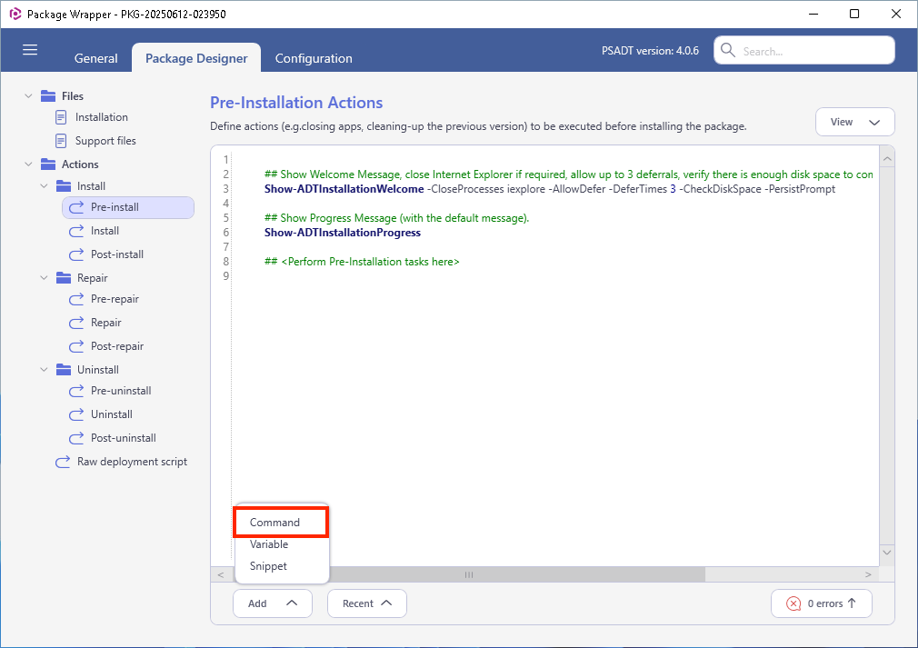This screenshot has height=648, width=918.
Task: Collapse the Install tree node
Action: click(x=44, y=186)
